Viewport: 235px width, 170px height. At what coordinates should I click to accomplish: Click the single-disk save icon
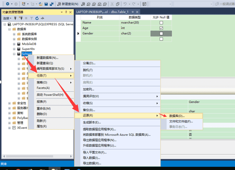coord(46,4)
